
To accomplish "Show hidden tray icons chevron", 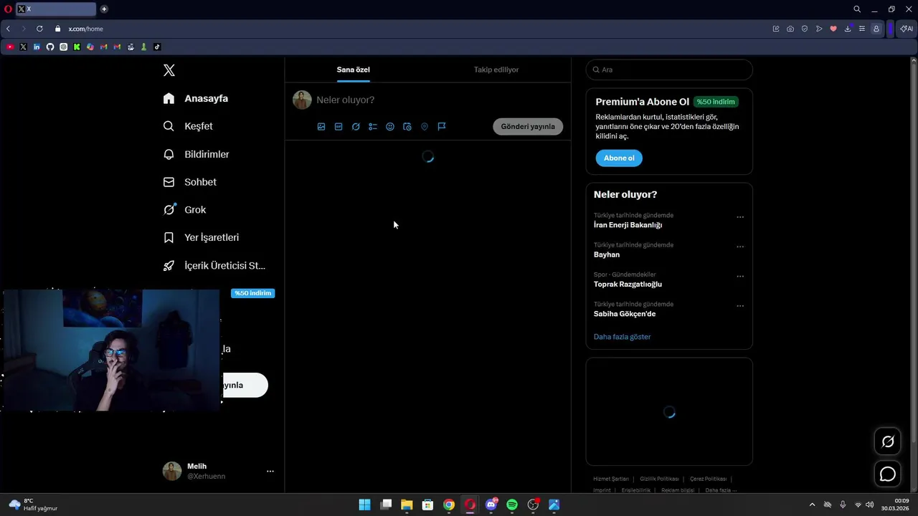I will [812, 505].
